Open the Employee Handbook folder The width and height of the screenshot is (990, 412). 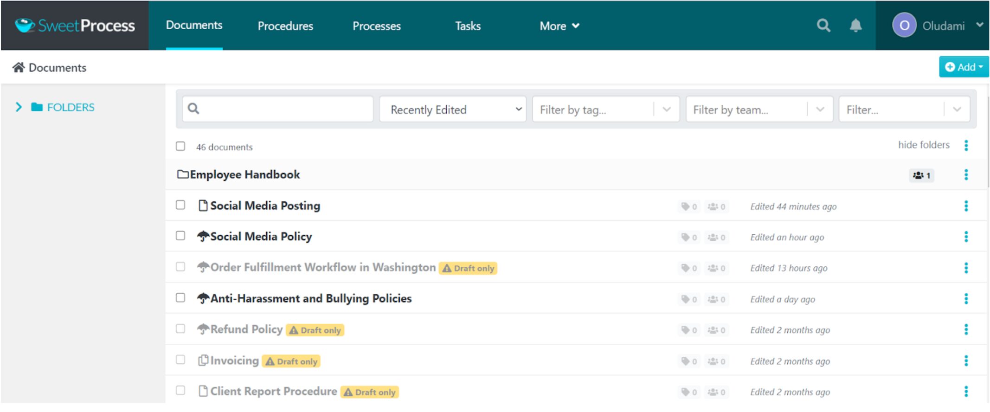click(x=244, y=174)
